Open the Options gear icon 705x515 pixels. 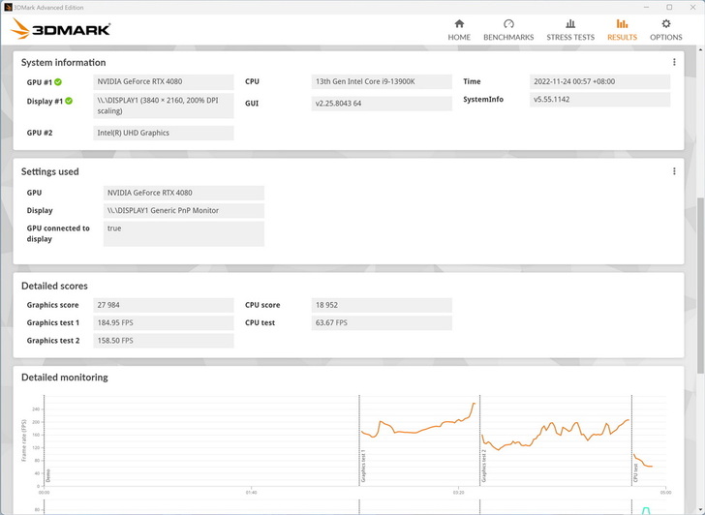(x=665, y=24)
